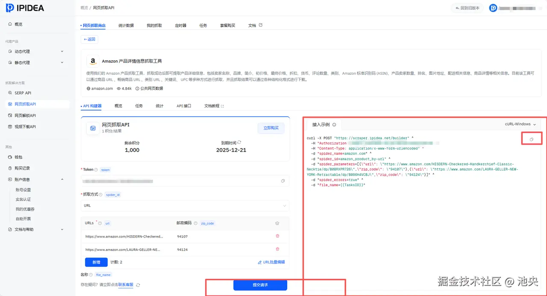Click the refresh icon next to 到期时间
Screen dimensions: 547x296
pos(239,142)
